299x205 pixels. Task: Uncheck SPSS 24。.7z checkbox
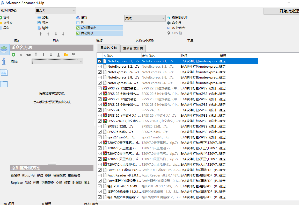click(x=100, y=110)
